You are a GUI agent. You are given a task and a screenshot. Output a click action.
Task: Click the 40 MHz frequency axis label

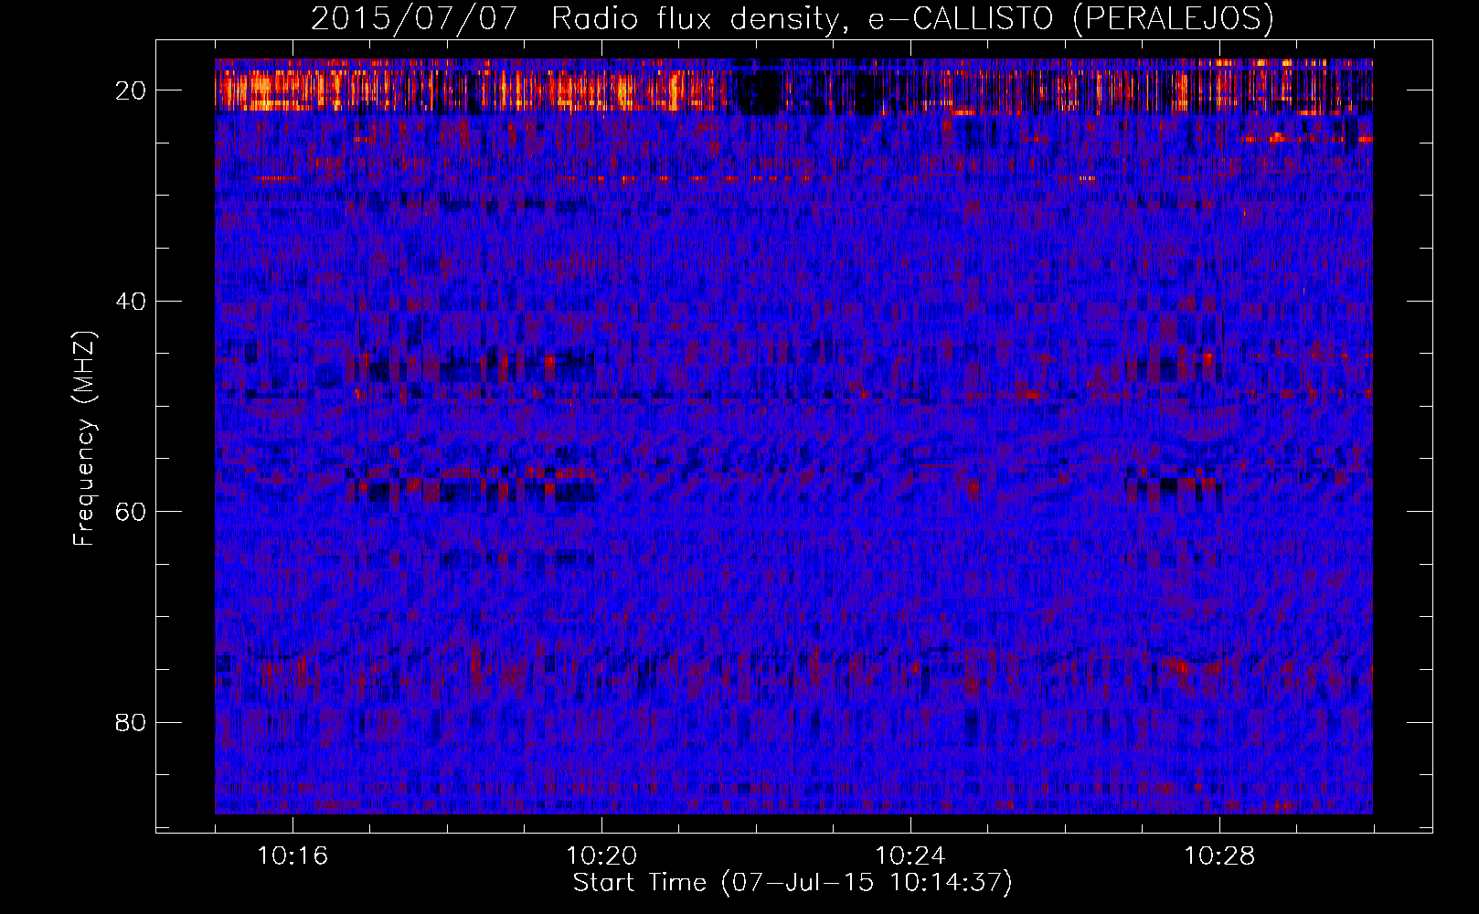tap(131, 301)
